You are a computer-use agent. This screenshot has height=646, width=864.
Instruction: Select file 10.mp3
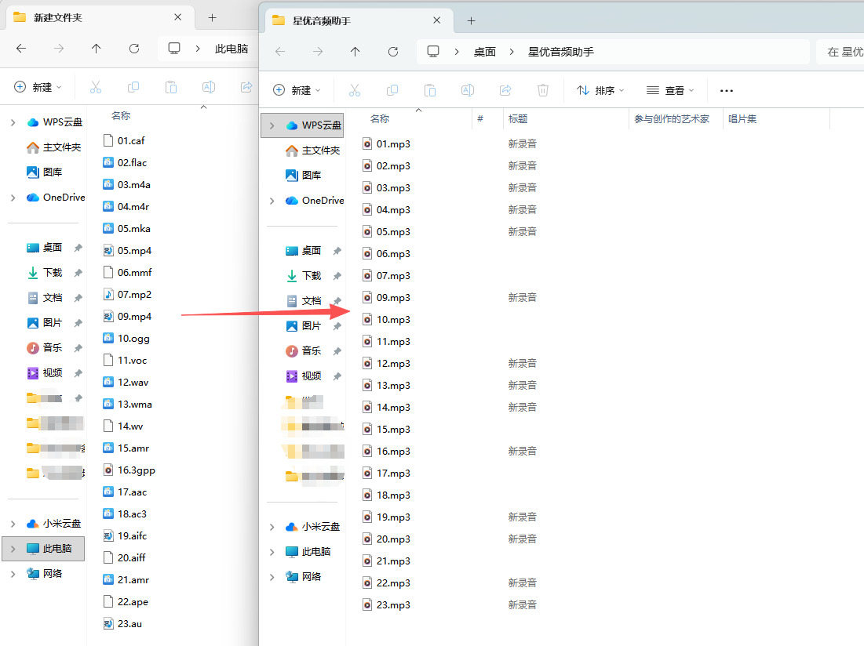coord(386,320)
